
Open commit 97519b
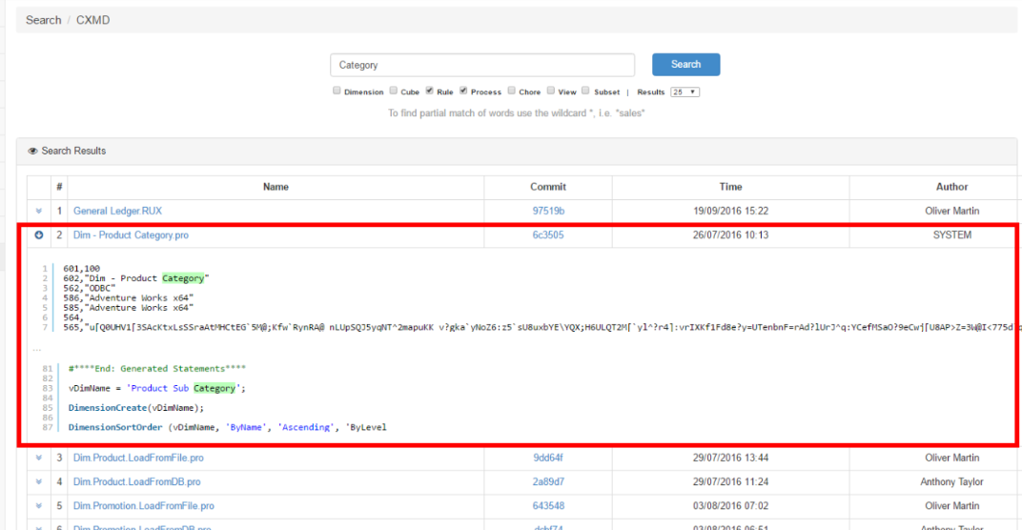(548, 212)
